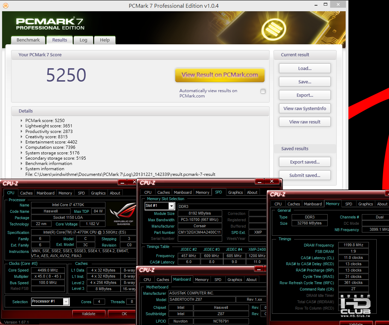The height and width of the screenshot is (325, 389).
Task: Click the 4499.0 MHz Core Speed value
Action: tap(48, 270)
